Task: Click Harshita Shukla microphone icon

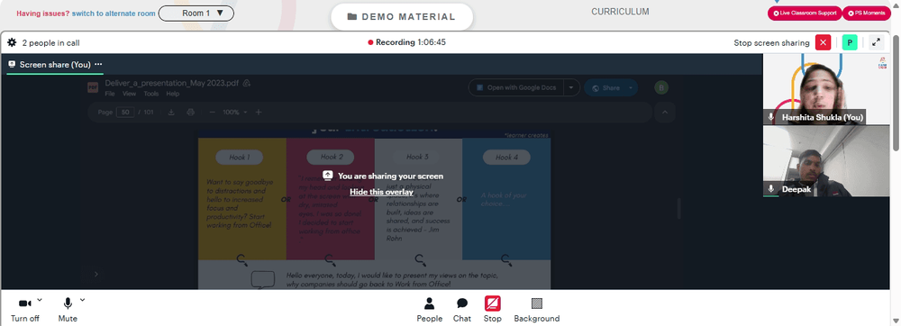Action: (772, 117)
